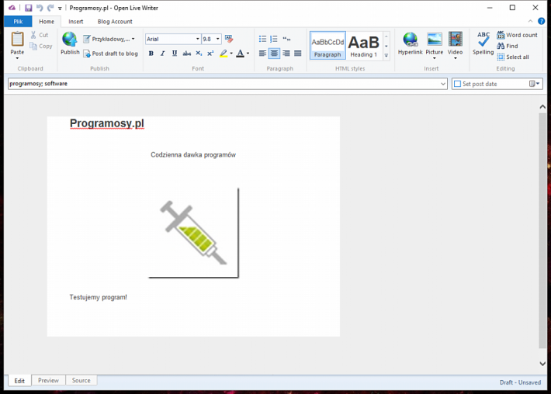The height and width of the screenshot is (394, 551).
Task: Switch to the Insert ribbon tab
Action: (75, 22)
